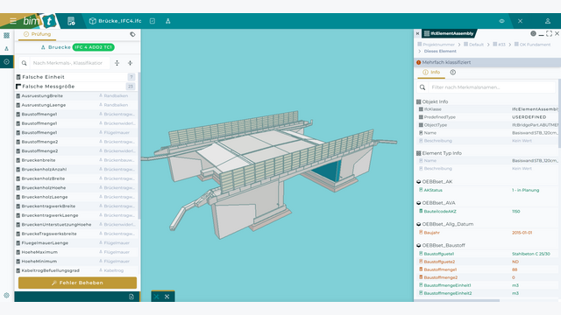This screenshot has height=315, width=561.
Task: Click the Fehler Beheben button
Action: (77, 283)
